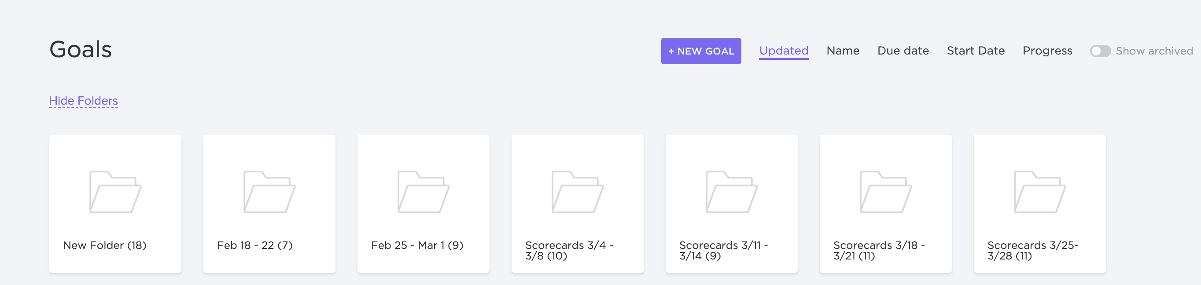Sort goals by Start Date
This screenshot has height=285, width=1201.
click(x=975, y=51)
